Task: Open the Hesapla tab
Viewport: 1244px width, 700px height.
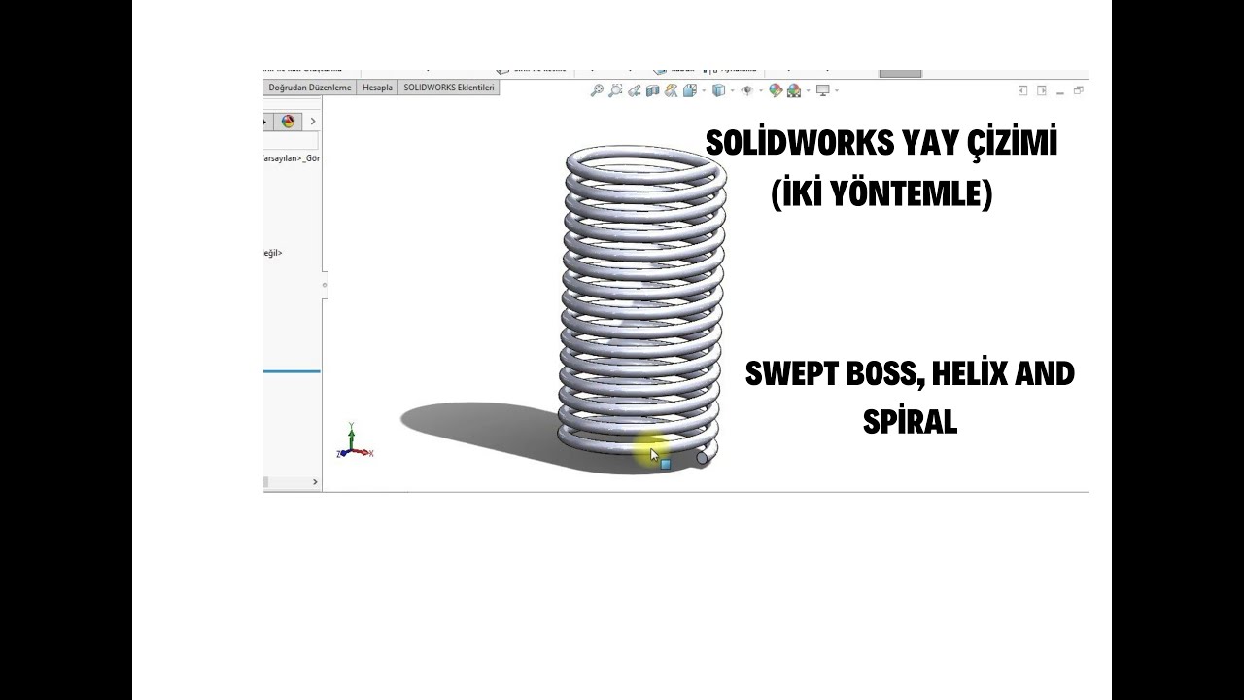Action: click(x=377, y=87)
